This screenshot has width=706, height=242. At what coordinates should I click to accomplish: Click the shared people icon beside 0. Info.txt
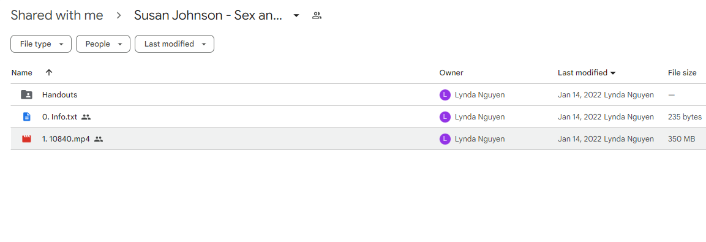86,117
